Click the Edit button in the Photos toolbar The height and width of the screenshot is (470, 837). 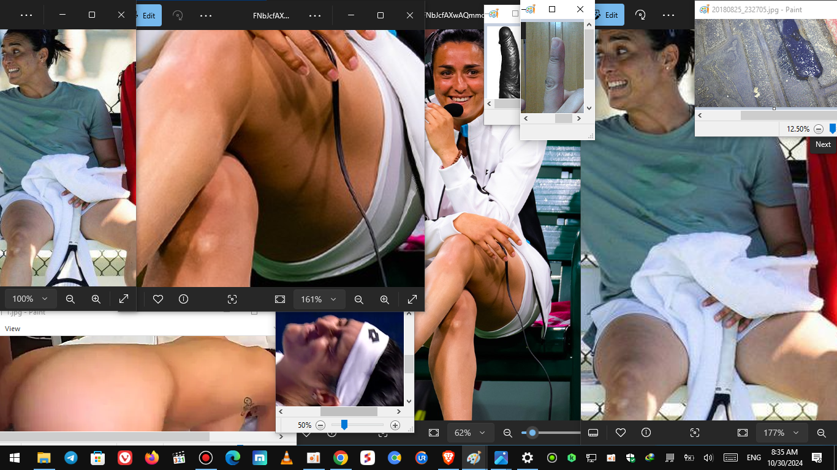click(148, 15)
